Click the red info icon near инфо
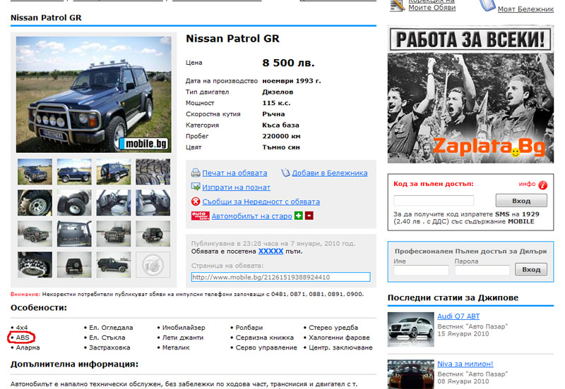 [x=542, y=185]
